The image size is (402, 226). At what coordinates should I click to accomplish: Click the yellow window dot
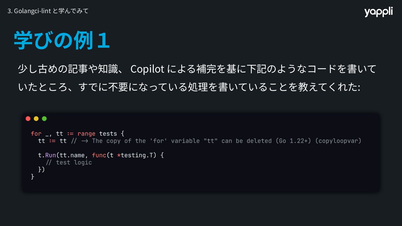[36, 119]
